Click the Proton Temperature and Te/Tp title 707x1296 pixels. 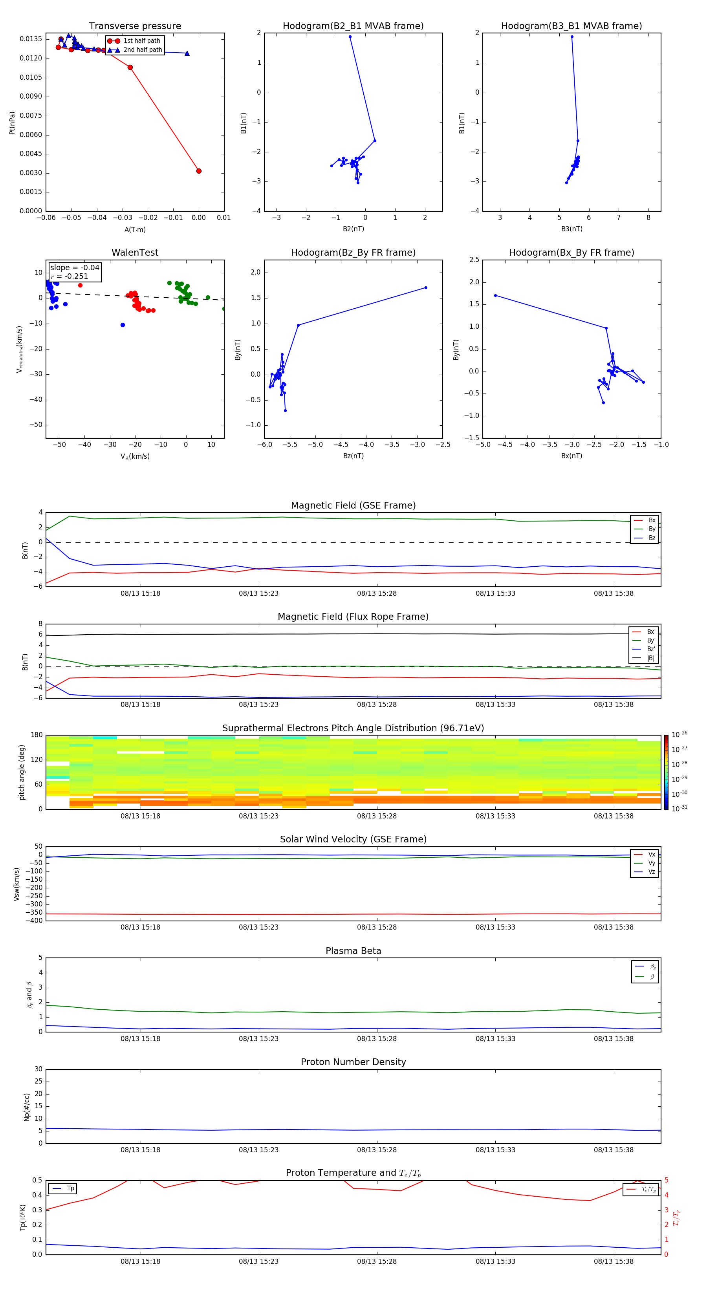[353, 1173]
